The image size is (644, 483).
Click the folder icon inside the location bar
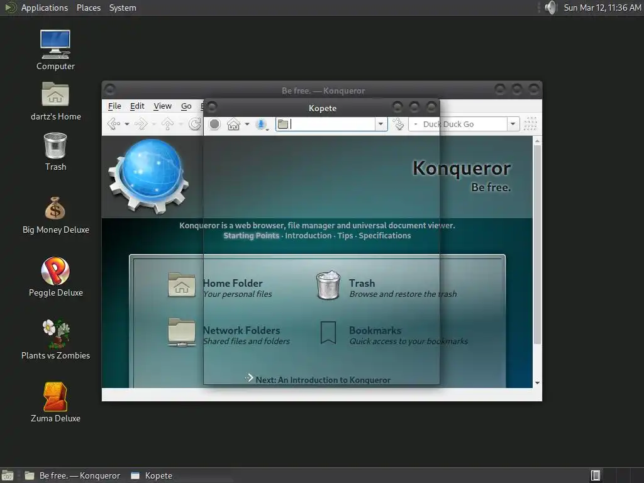pos(282,124)
